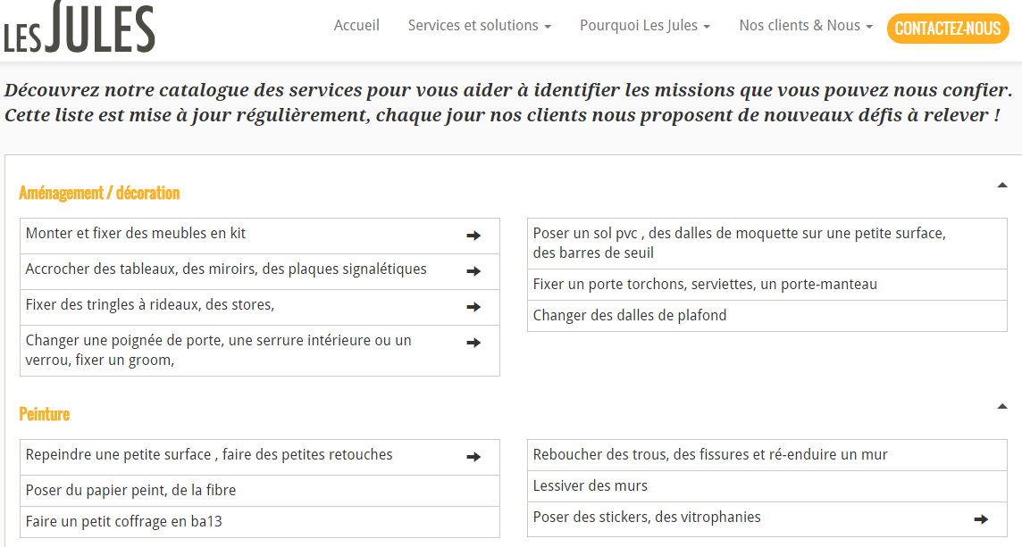Select Monter et fixer des meubles en kit
Image resolution: width=1022 pixels, height=547 pixels.
tap(260, 236)
